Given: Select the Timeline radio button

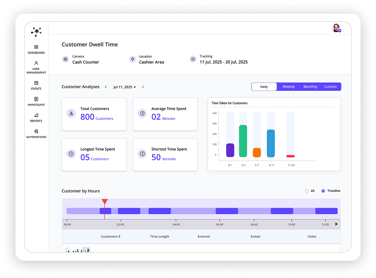Looking at the screenshot, I should click(x=323, y=191).
